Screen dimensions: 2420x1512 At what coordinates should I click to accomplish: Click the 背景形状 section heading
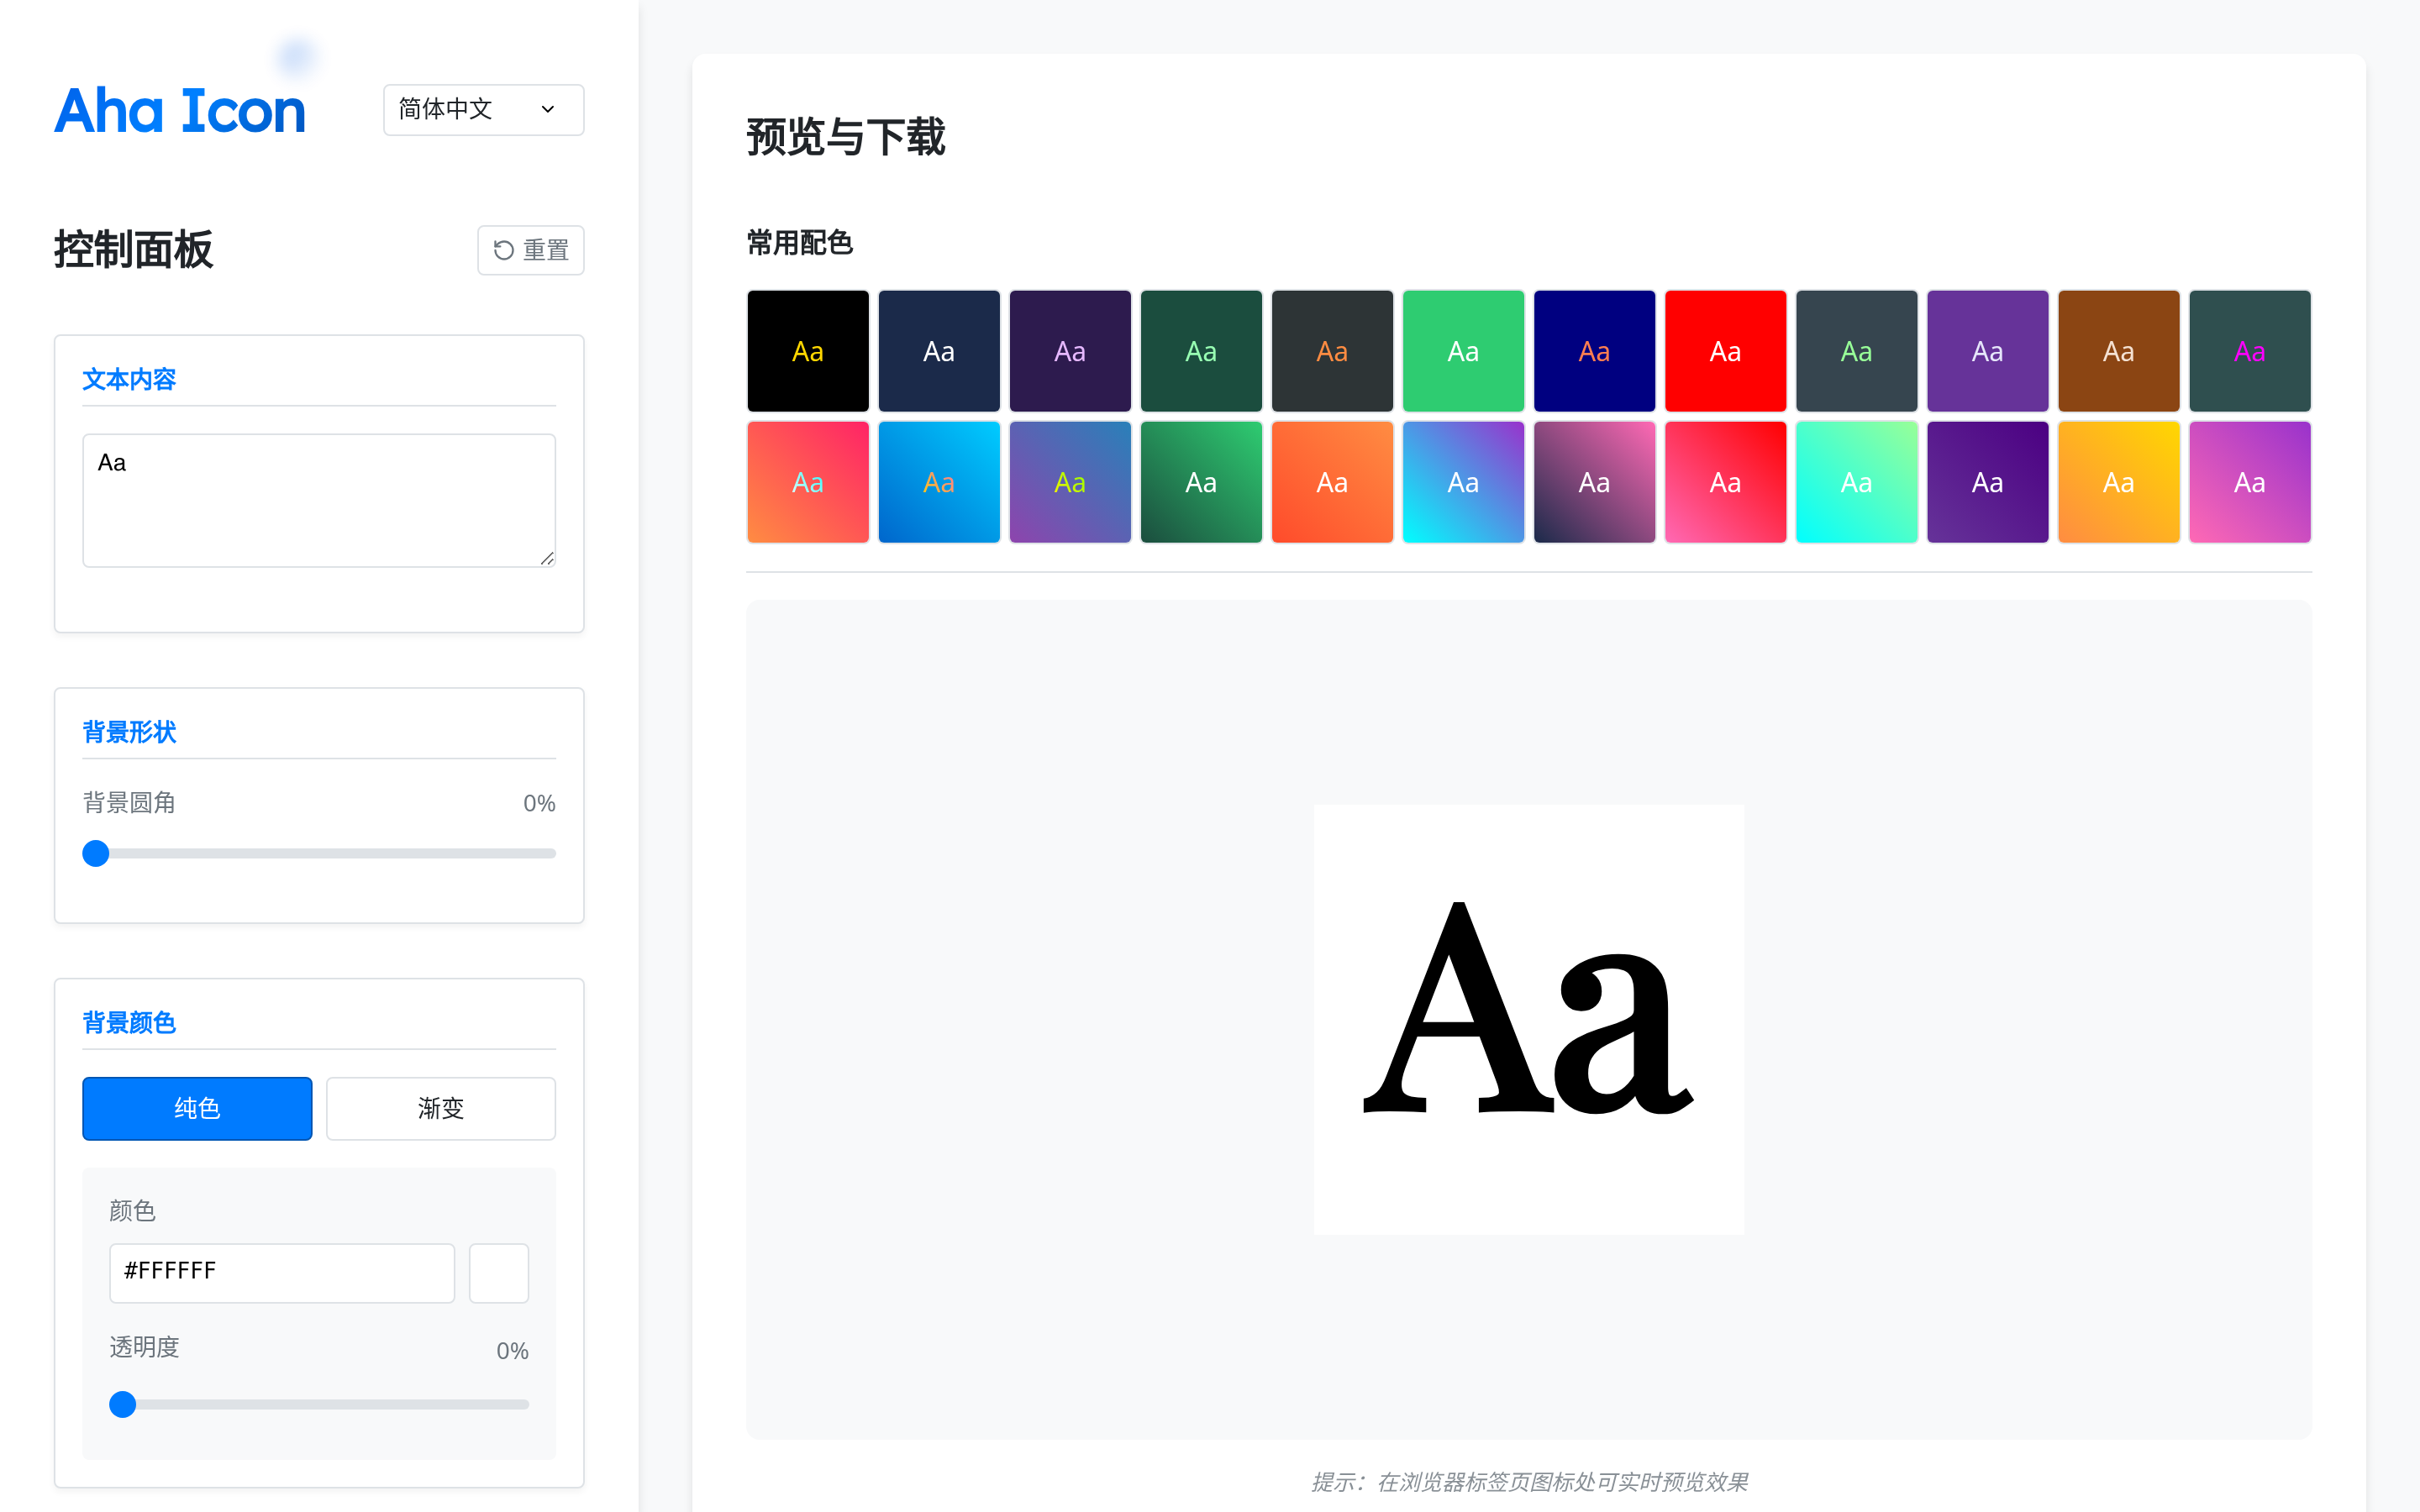129,732
